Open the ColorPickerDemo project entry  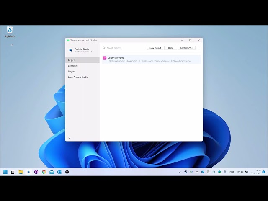click(x=151, y=59)
